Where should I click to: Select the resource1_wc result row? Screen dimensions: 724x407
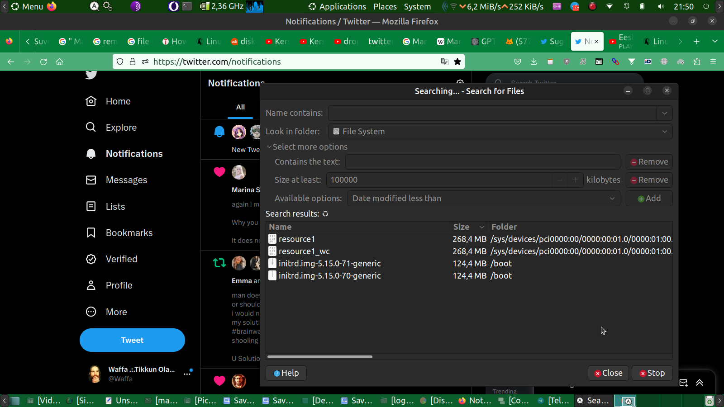(469, 251)
